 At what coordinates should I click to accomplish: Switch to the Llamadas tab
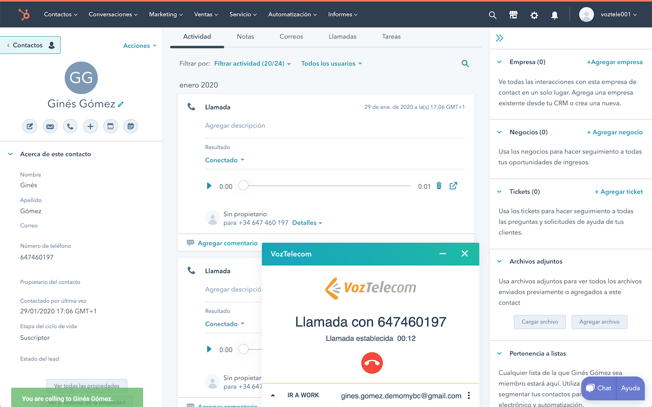click(343, 37)
